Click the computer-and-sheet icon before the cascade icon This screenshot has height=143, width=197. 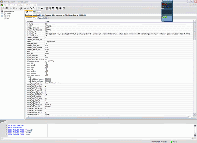click(53, 8)
